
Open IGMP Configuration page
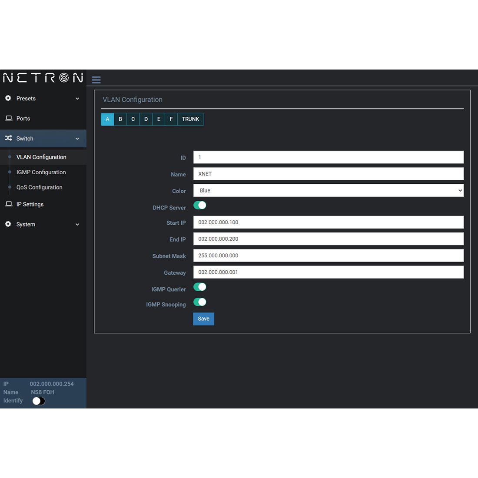pyautogui.click(x=41, y=172)
